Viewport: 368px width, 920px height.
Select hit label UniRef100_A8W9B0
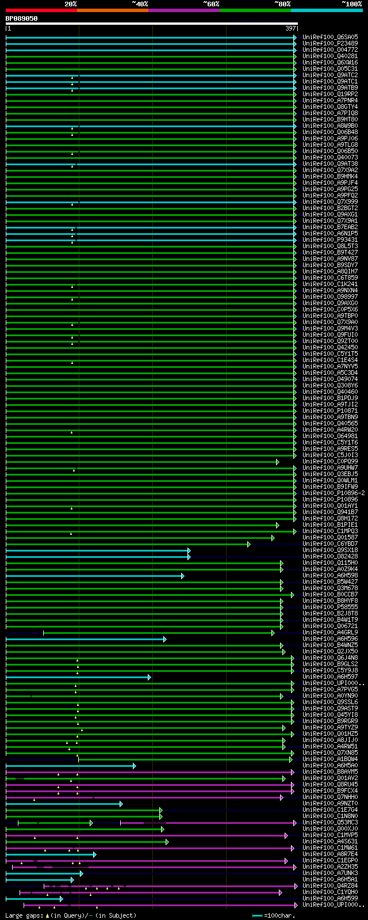tap(330, 126)
